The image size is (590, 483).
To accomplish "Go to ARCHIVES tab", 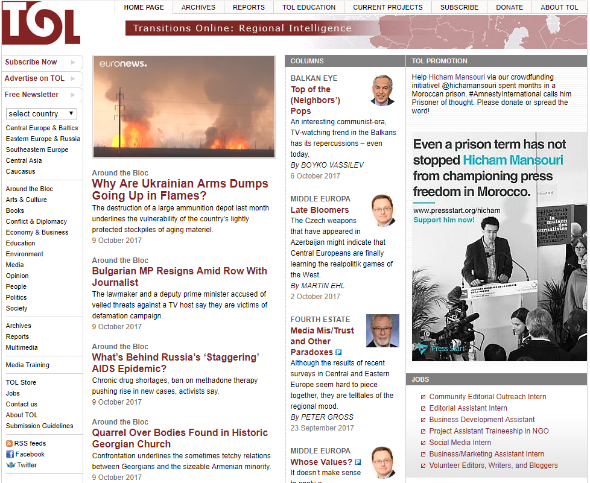I will pos(198,7).
